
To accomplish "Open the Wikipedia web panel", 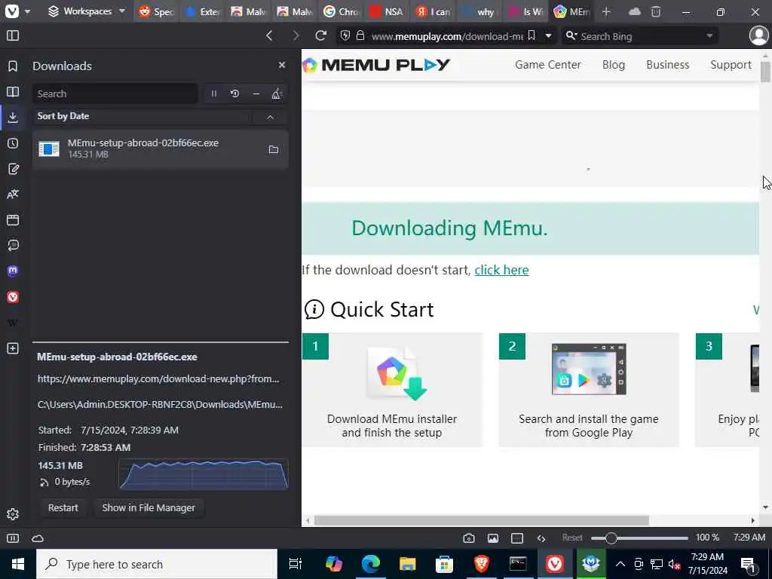I will point(13,323).
